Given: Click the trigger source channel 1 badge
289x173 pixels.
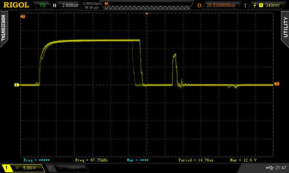Looking at the screenshot, I should 261,5.
